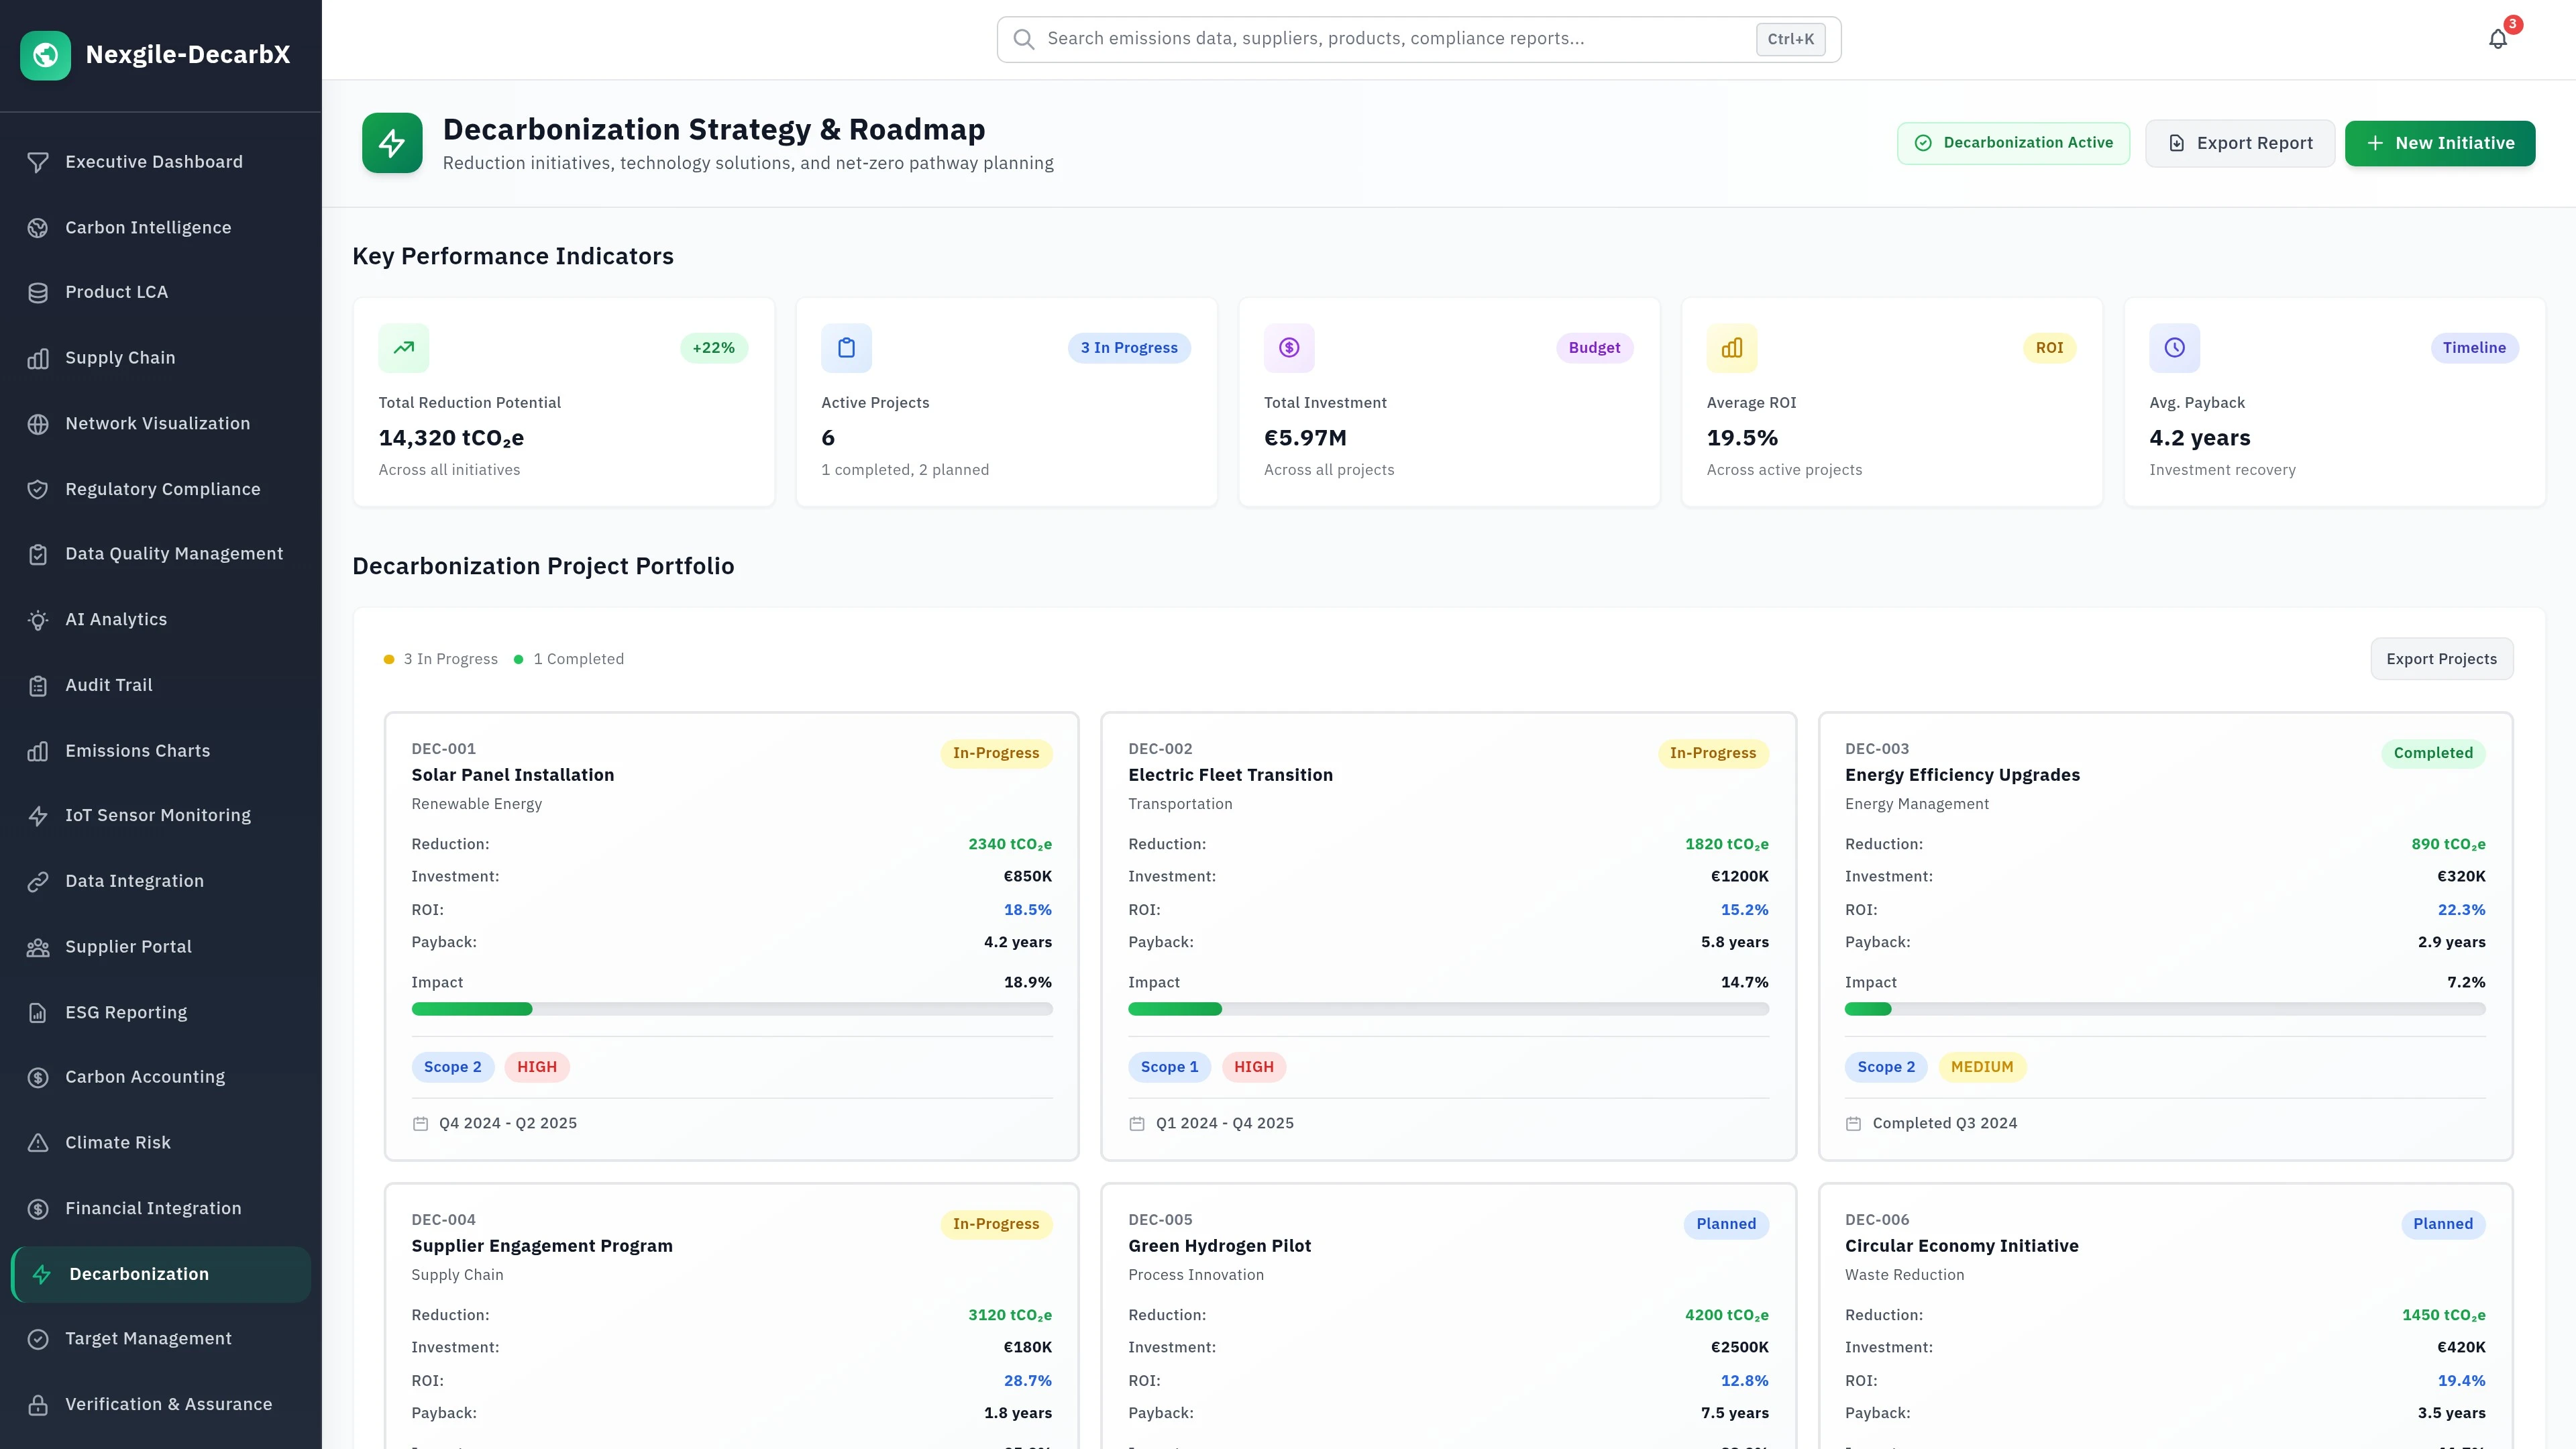Click the New Initiative button

coord(2440,142)
